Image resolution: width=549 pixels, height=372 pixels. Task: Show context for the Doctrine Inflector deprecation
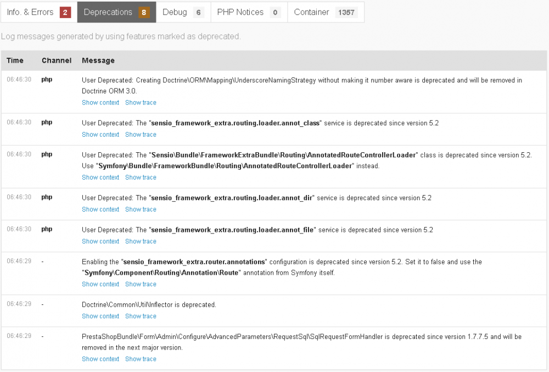click(100, 316)
